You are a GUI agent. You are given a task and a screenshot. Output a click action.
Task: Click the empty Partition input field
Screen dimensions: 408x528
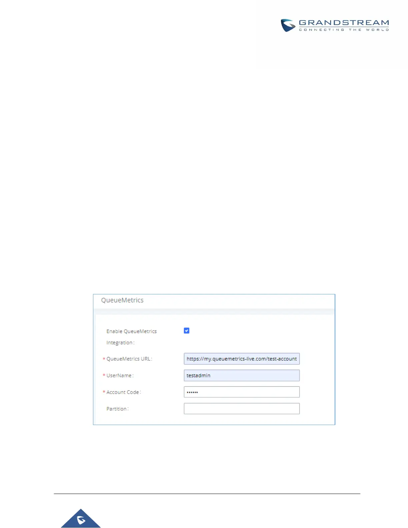pyautogui.click(x=242, y=409)
